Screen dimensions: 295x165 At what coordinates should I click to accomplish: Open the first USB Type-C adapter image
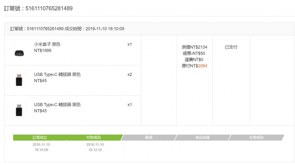pos(19,80)
